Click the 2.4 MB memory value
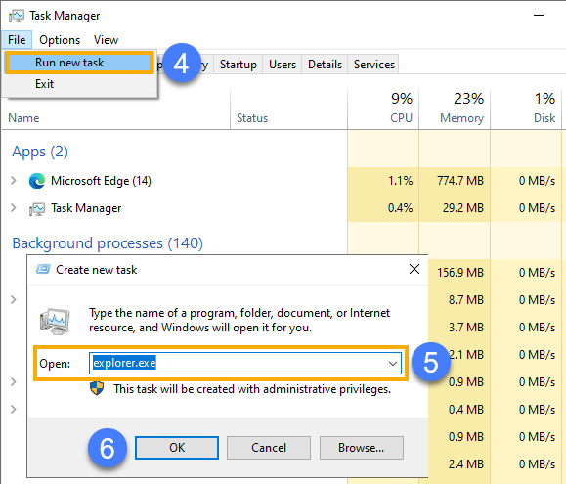566x484 pixels. 466,464
